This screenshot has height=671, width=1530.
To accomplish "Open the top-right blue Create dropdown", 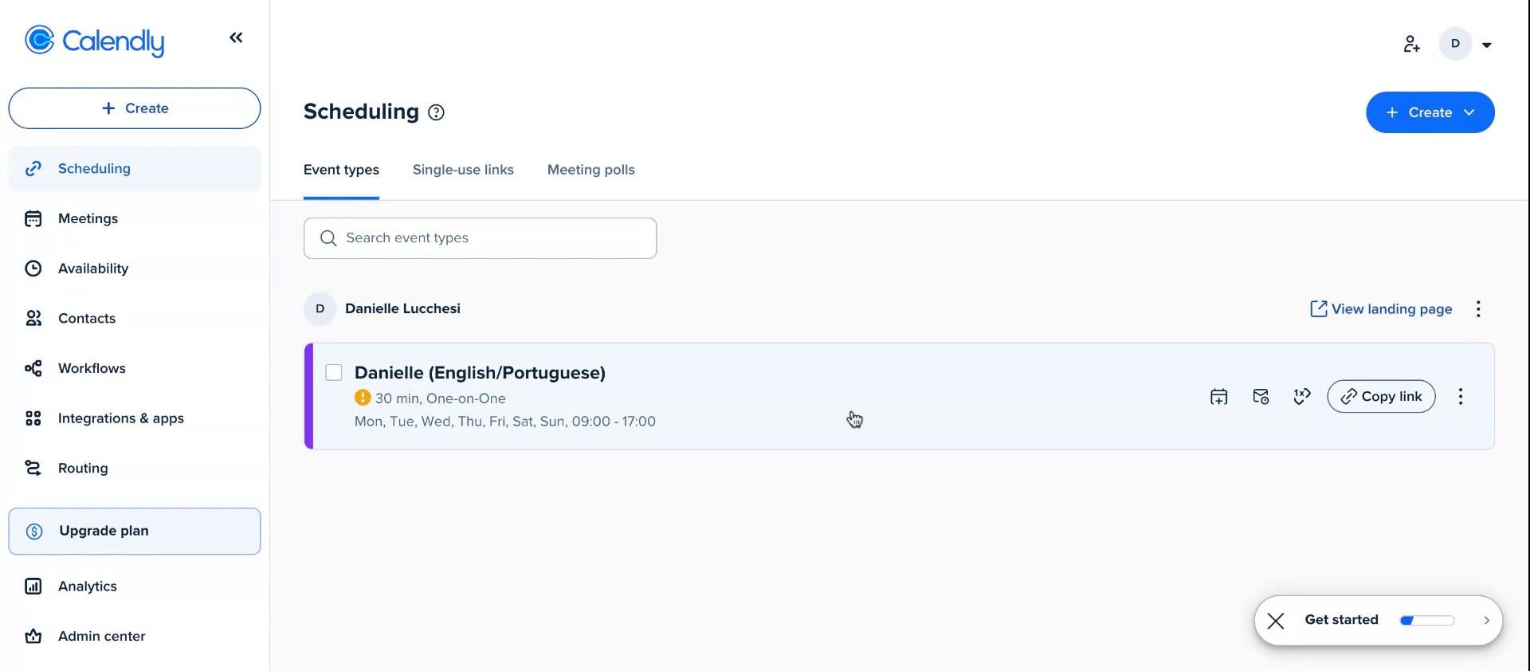I will click(1430, 112).
